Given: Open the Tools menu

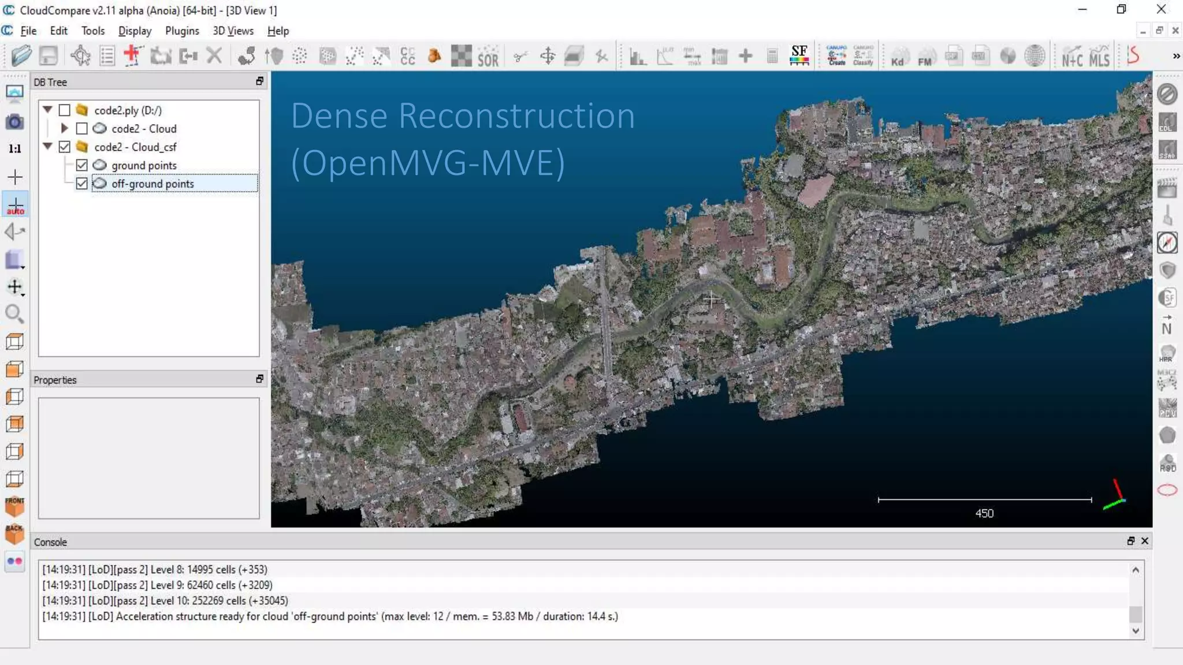Looking at the screenshot, I should pyautogui.click(x=93, y=31).
